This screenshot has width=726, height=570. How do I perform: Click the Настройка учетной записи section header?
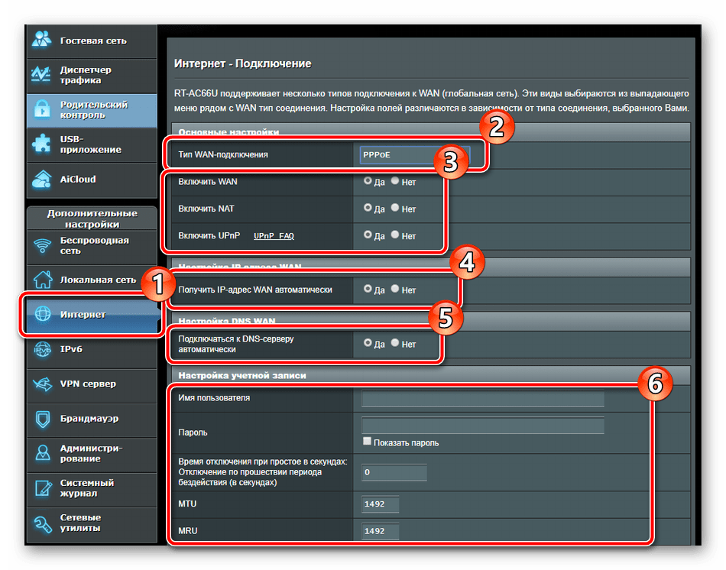click(x=242, y=375)
